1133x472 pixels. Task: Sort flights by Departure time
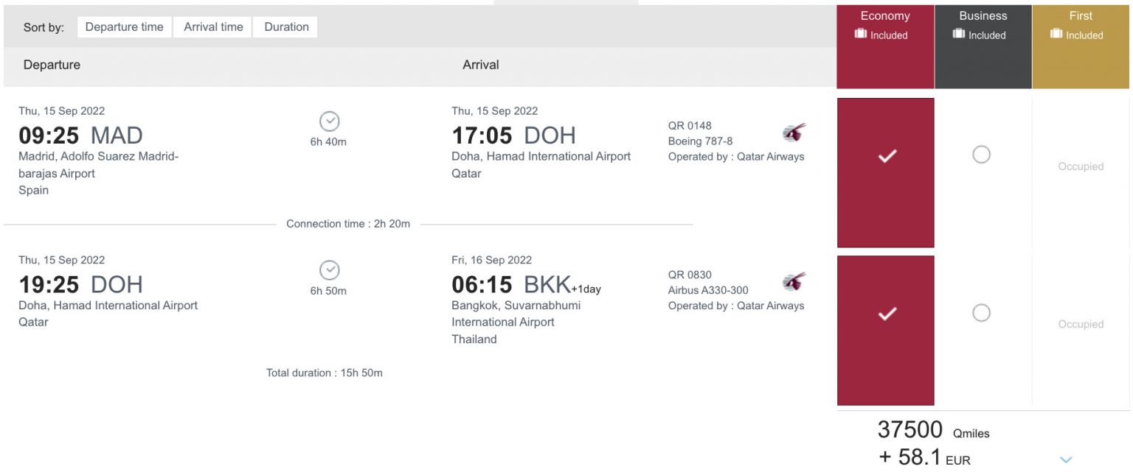(x=125, y=27)
